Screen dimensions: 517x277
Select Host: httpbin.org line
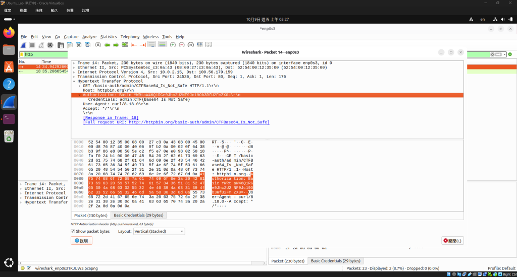[108, 90]
